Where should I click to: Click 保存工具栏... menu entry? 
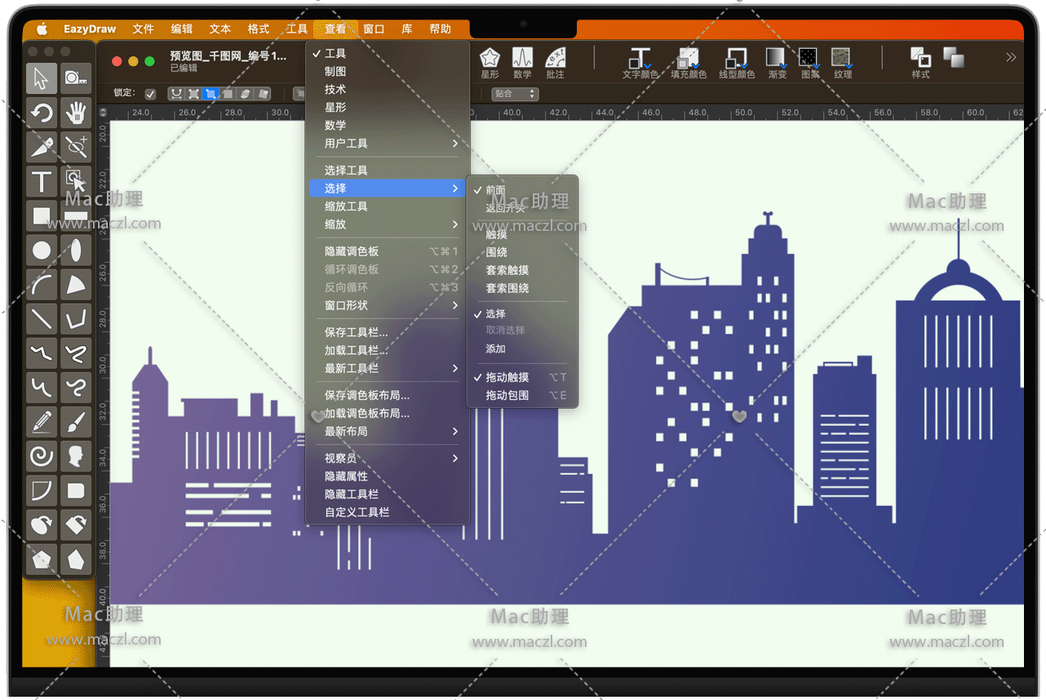point(357,333)
